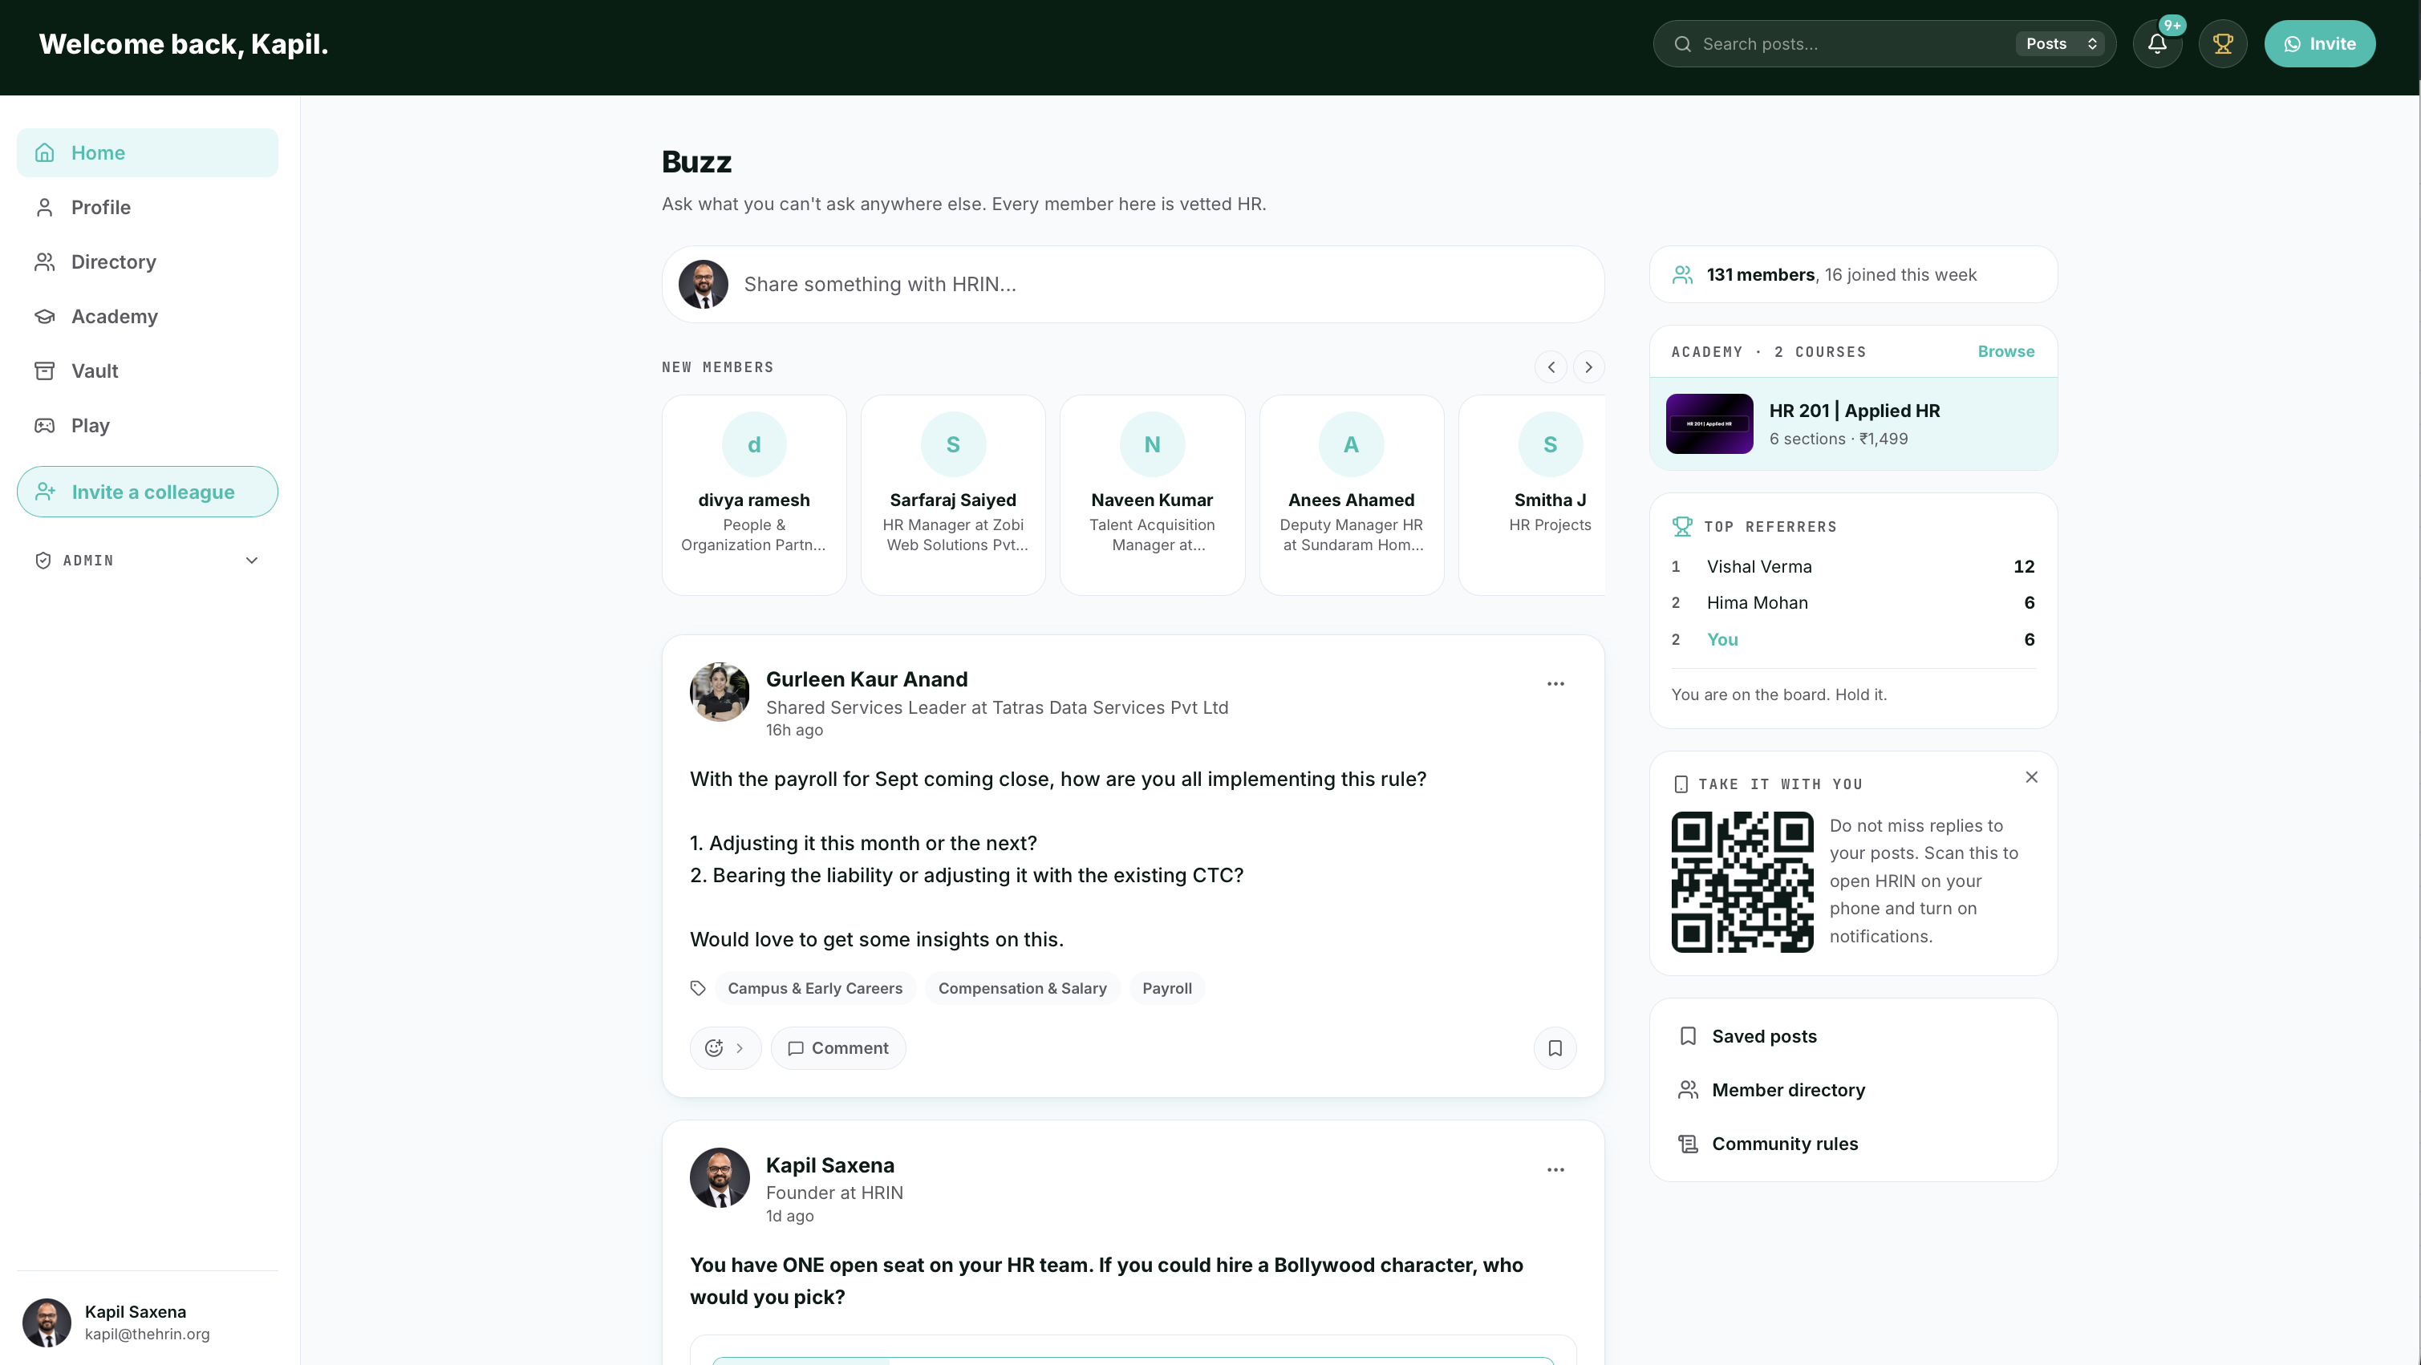Open Gurleen Kaur Anand's name link
Screen dimensions: 2421x1365
866,679
